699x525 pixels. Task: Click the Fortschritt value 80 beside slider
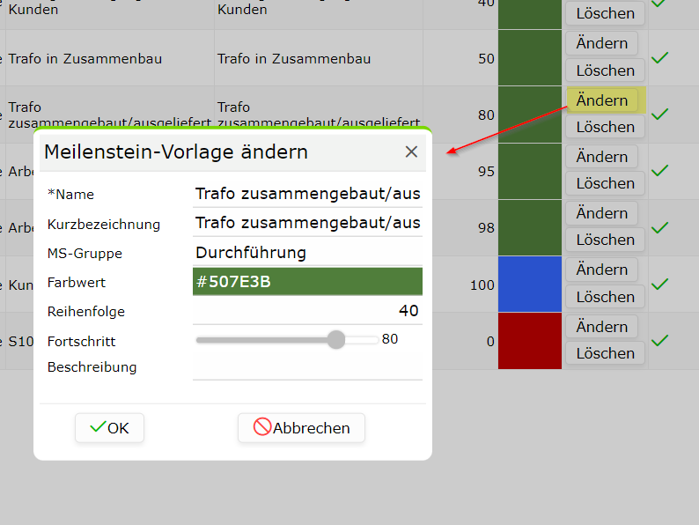click(x=390, y=339)
